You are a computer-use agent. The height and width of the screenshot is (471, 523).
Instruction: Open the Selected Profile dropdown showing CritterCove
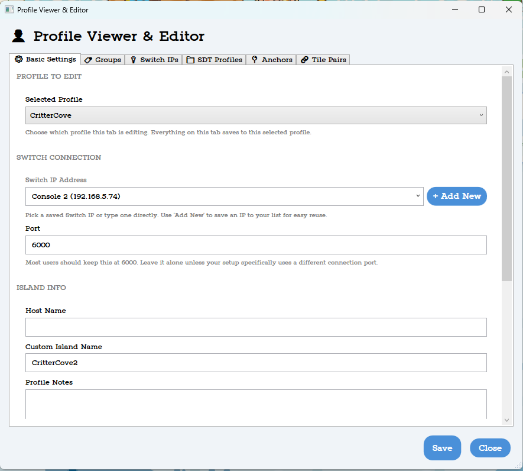[255, 115]
